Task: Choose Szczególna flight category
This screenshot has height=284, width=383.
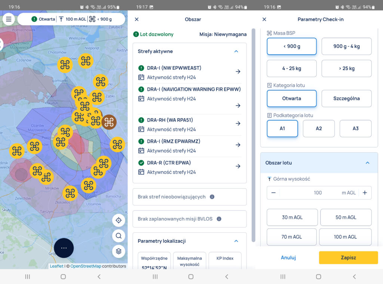Action: (x=346, y=98)
